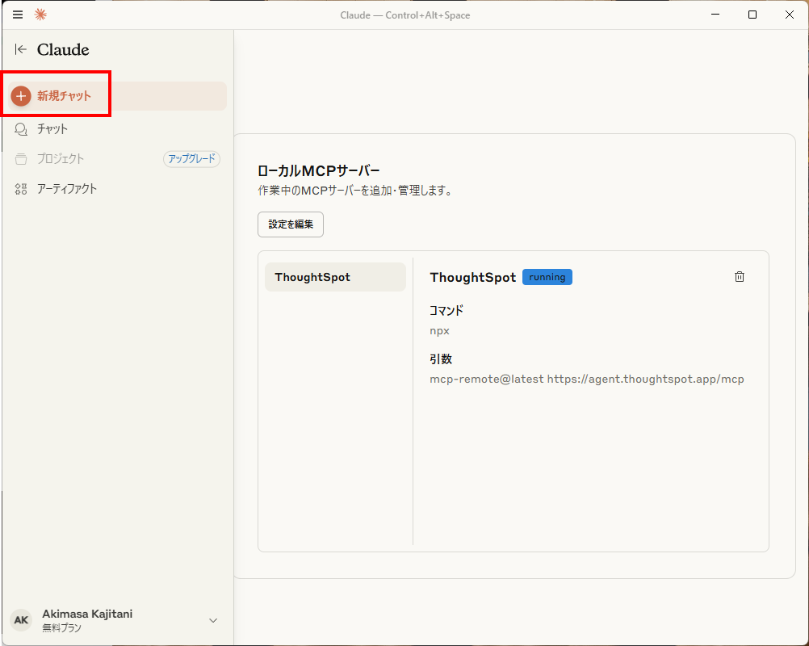
Task: Click the プロジェクト box icon
Action: click(21, 159)
